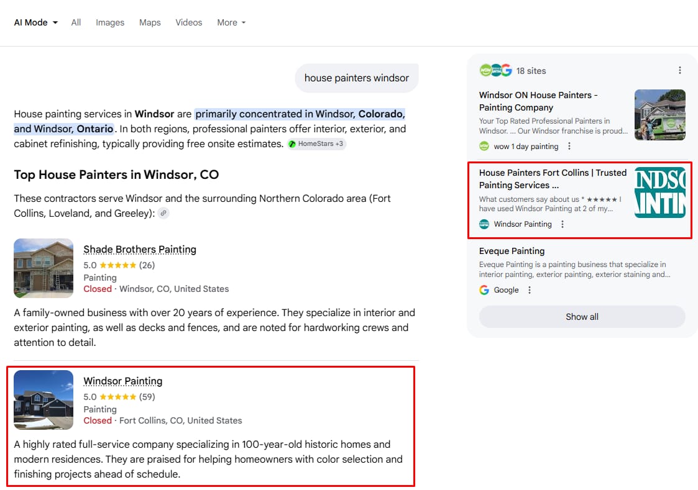Open the Eveque Painting result
The image size is (698, 490).
(x=512, y=252)
